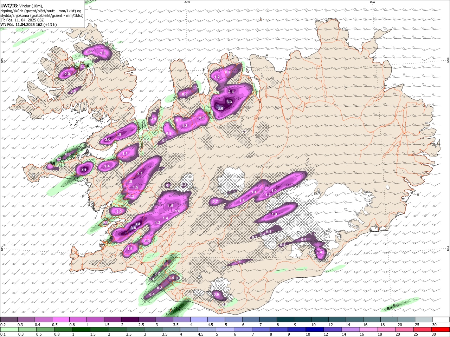Click the VT valid time '16Z (+13 h)' line
450x337 pixels.
[x=28, y=25]
